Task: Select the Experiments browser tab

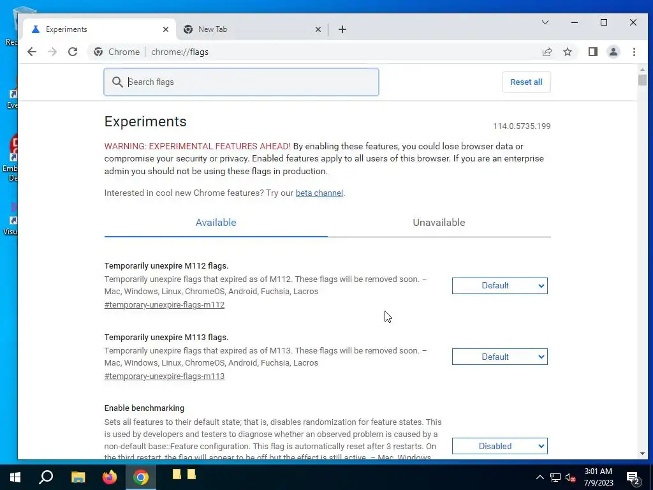Action: tap(100, 29)
